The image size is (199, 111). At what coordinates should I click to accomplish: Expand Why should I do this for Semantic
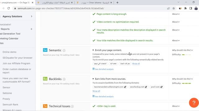[183, 50]
